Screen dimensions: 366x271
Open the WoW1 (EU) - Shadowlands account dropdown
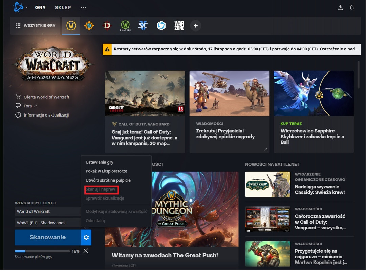click(x=48, y=223)
